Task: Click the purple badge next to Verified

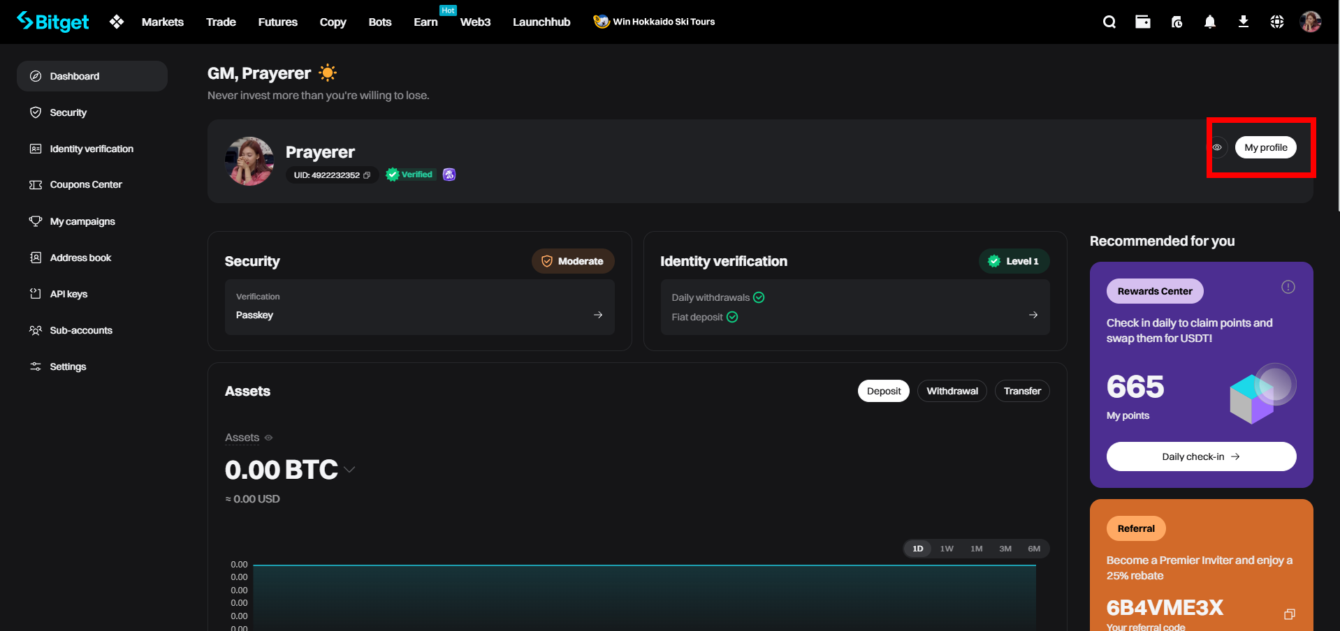Action: (x=449, y=175)
